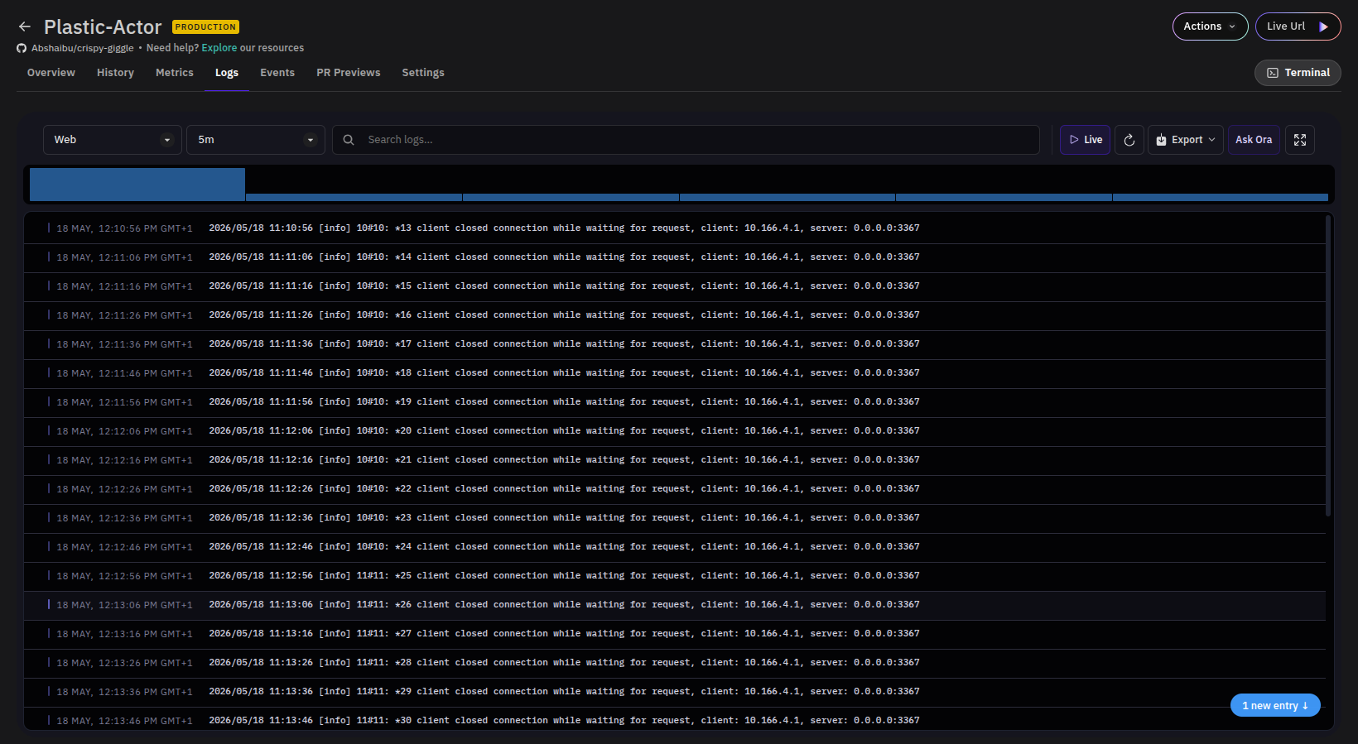Select the log entry *23 at 12:12:36
This screenshot has height=744, width=1358.
(675, 518)
